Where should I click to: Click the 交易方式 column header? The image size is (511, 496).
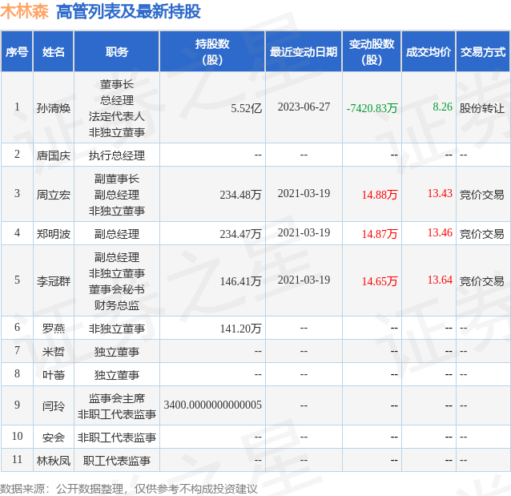pyautogui.click(x=483, y=52)
